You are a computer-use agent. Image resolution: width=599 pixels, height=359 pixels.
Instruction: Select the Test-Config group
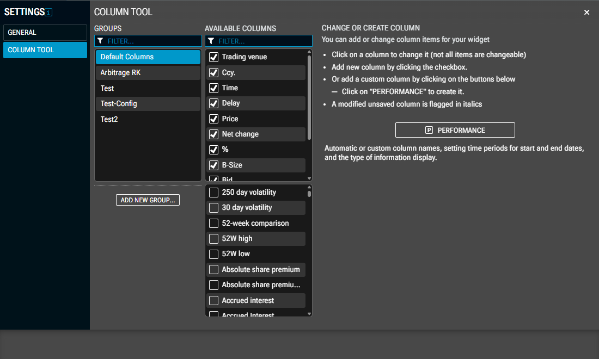[x=148, y=104]
